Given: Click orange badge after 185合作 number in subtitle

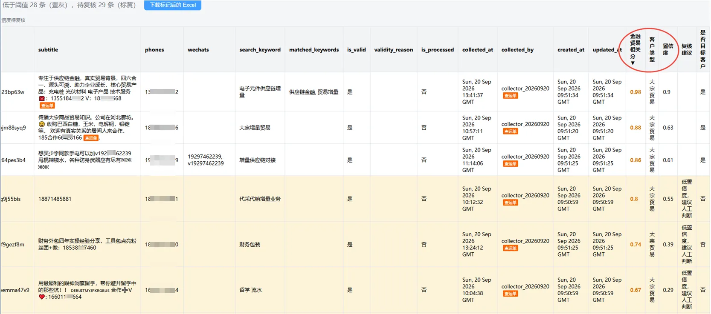Looking at the screenshot, I should 91,138.
